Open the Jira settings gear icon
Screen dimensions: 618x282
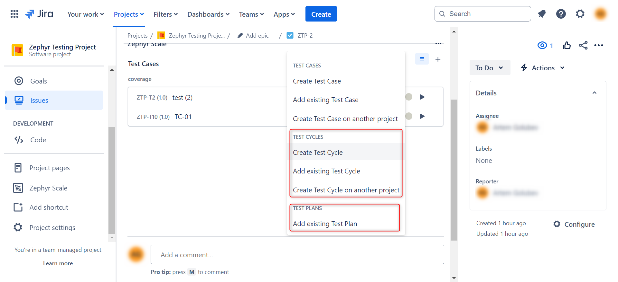coord(580,14)
